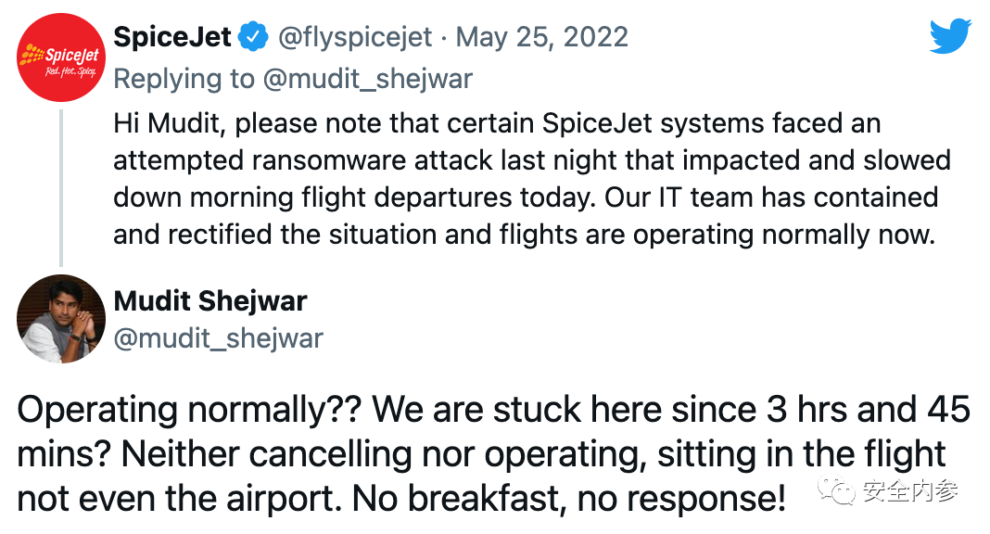
Task: Click the "Replying to" label
Action: [184, 79]
